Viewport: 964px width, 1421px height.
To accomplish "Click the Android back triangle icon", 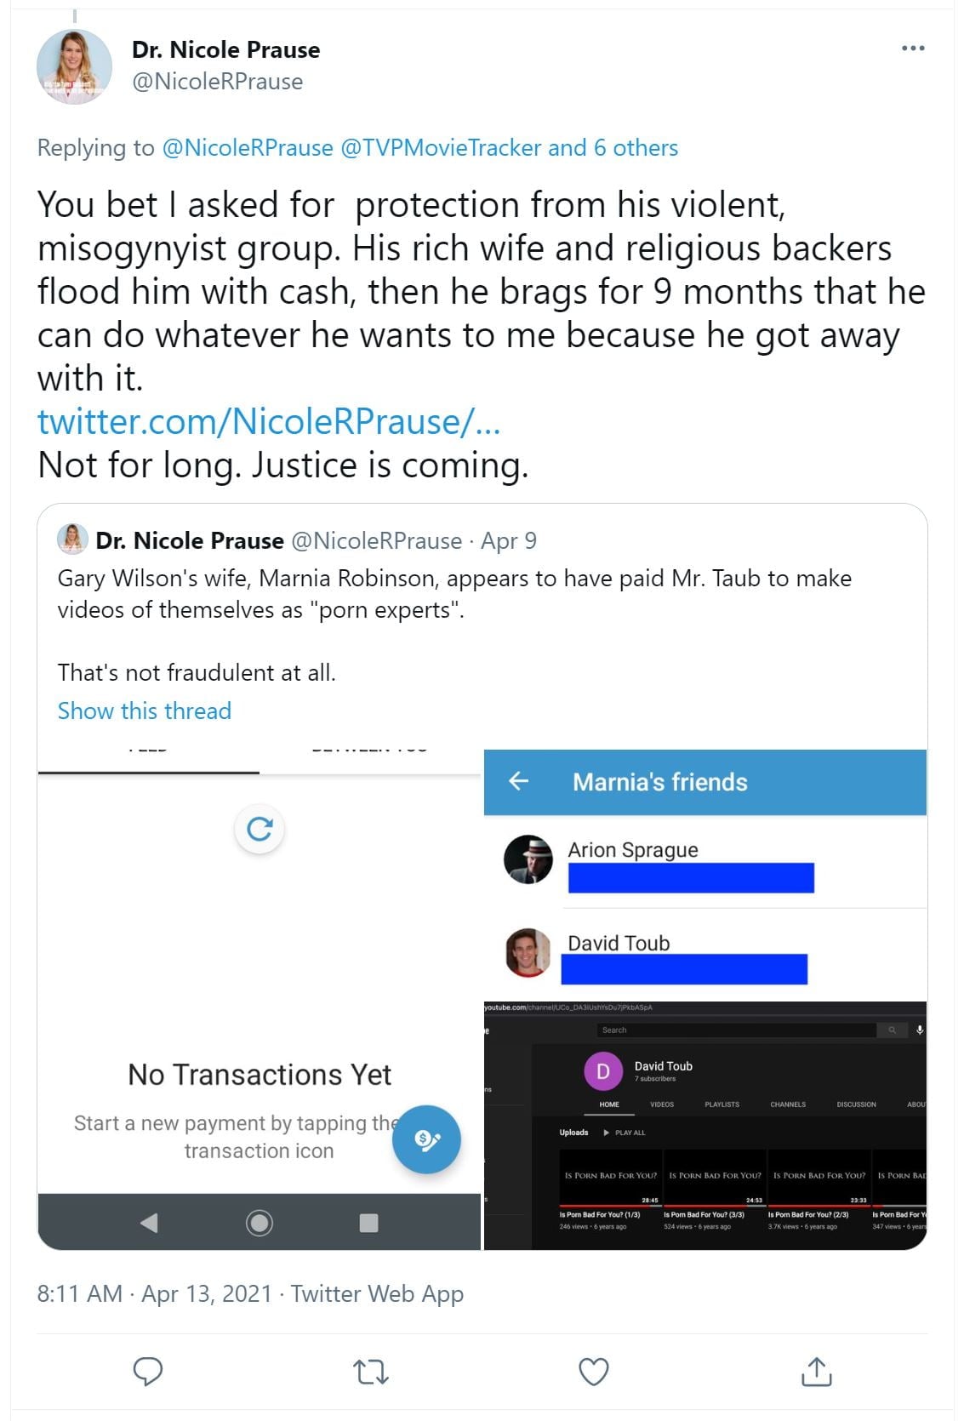I will click(x=149, y=1223).
